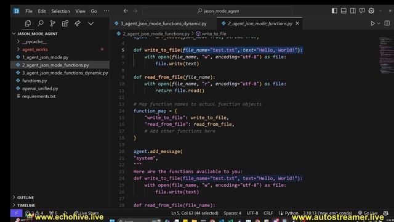394x222 pixels.
Task: Click the VS Code logo icon
Action: coord(17,11)
